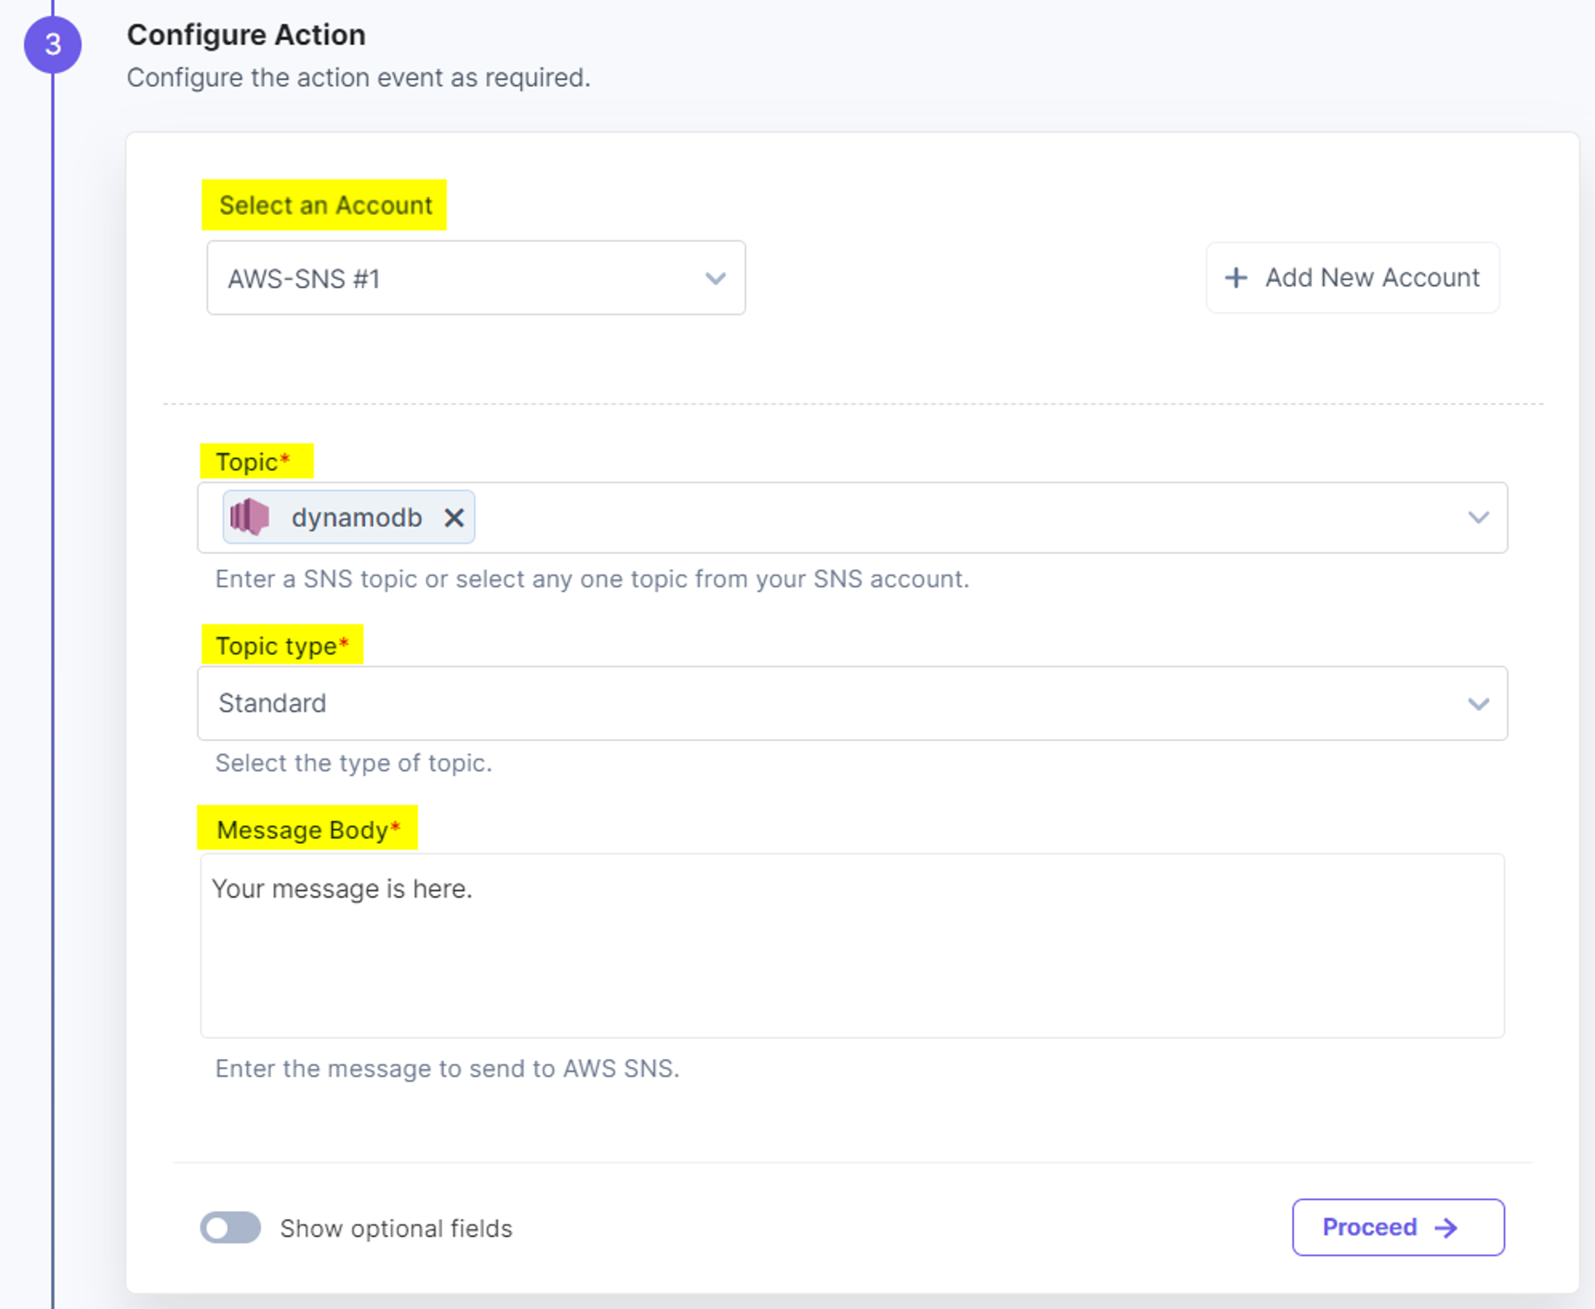Click the Select an Account label
1595x1309 pixels.
325,205
